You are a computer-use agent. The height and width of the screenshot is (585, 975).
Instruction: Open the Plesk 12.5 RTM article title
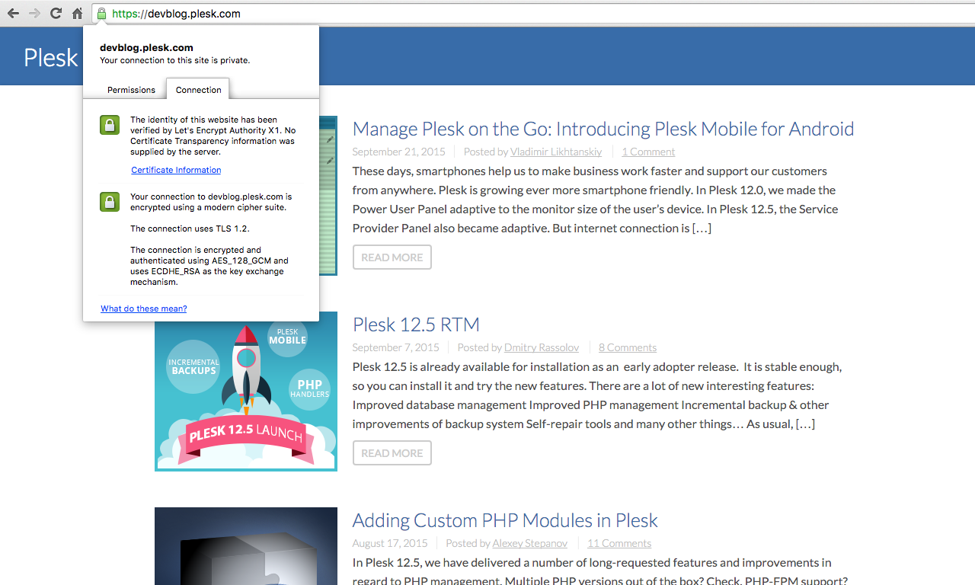click(x=416, y=324)
